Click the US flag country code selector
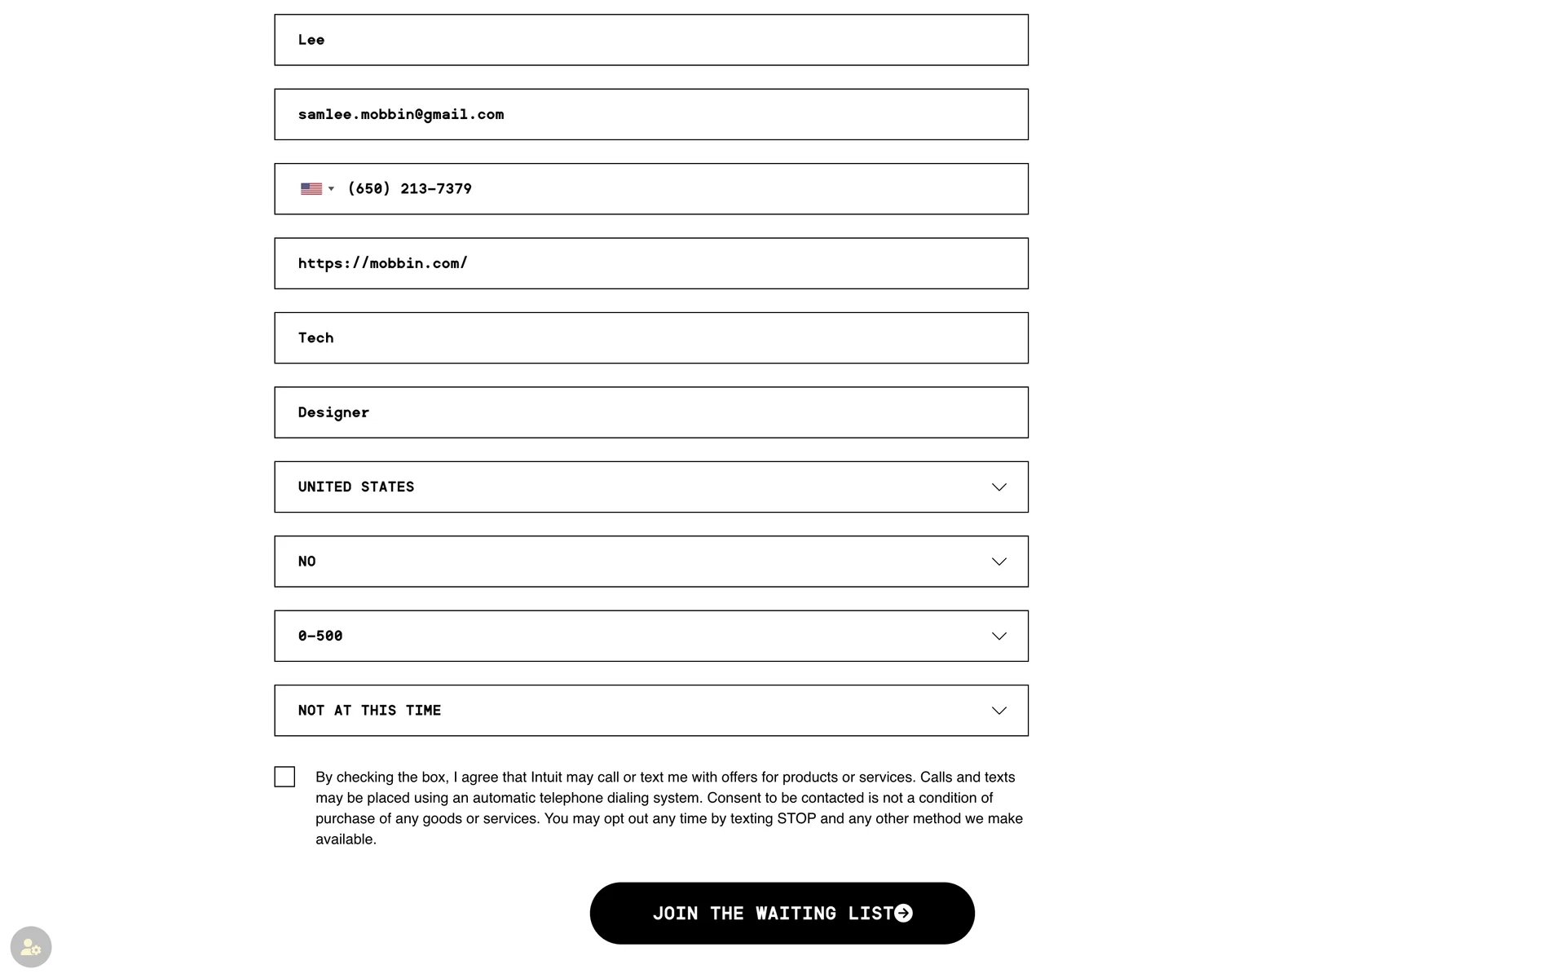This screenshot has width=1565, height=978. 317,189
